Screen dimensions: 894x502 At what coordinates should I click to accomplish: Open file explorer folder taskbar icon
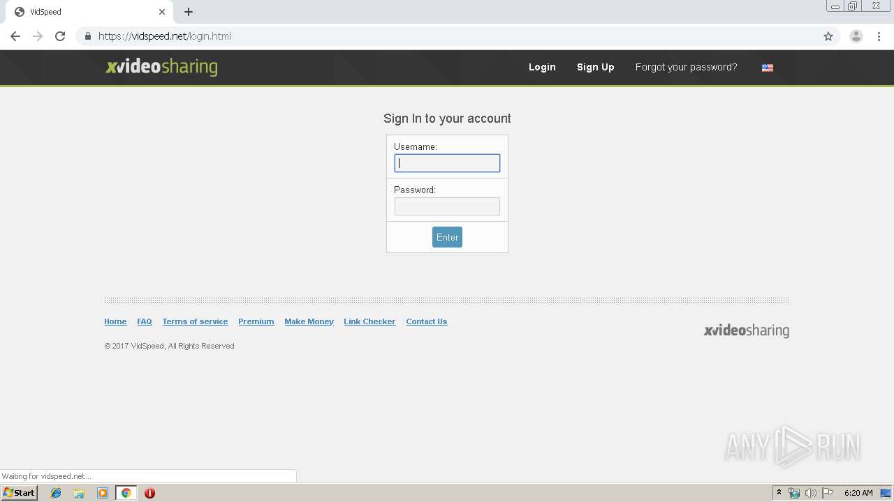[x=79, y=493]
